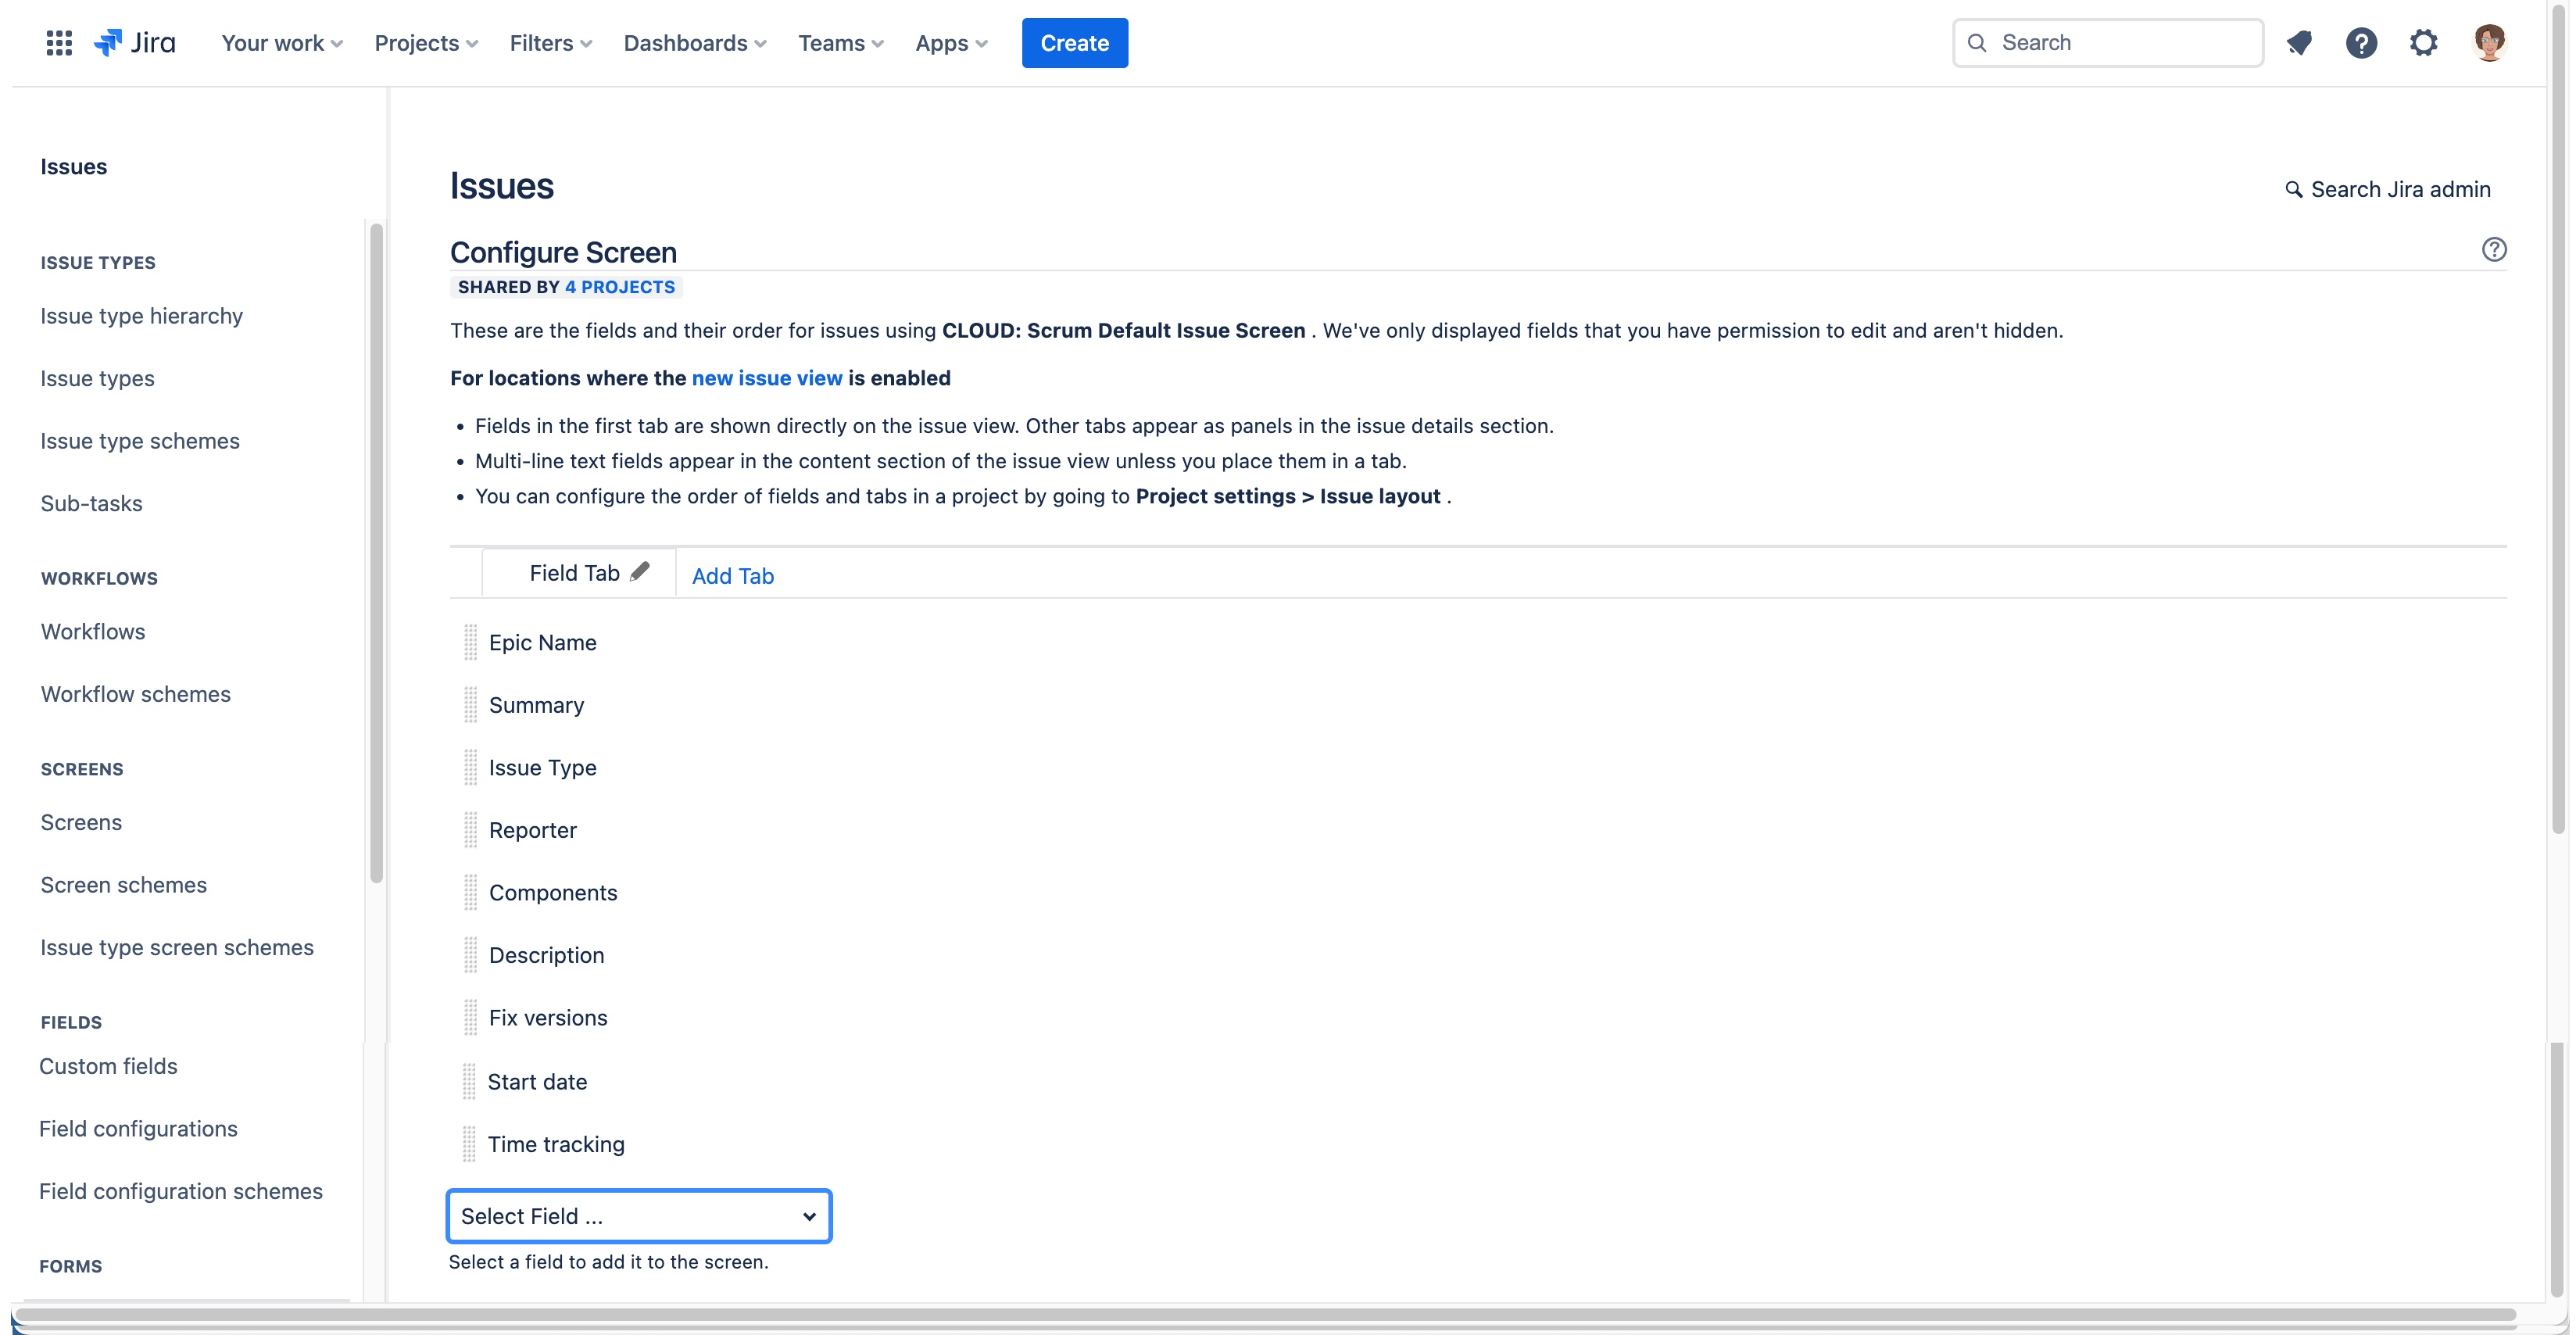Click the Custom fields menu item

tap(107, 1066)
